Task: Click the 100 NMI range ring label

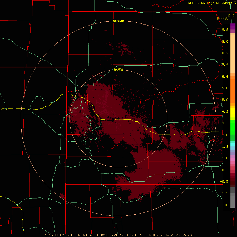Action: [118, 21]
